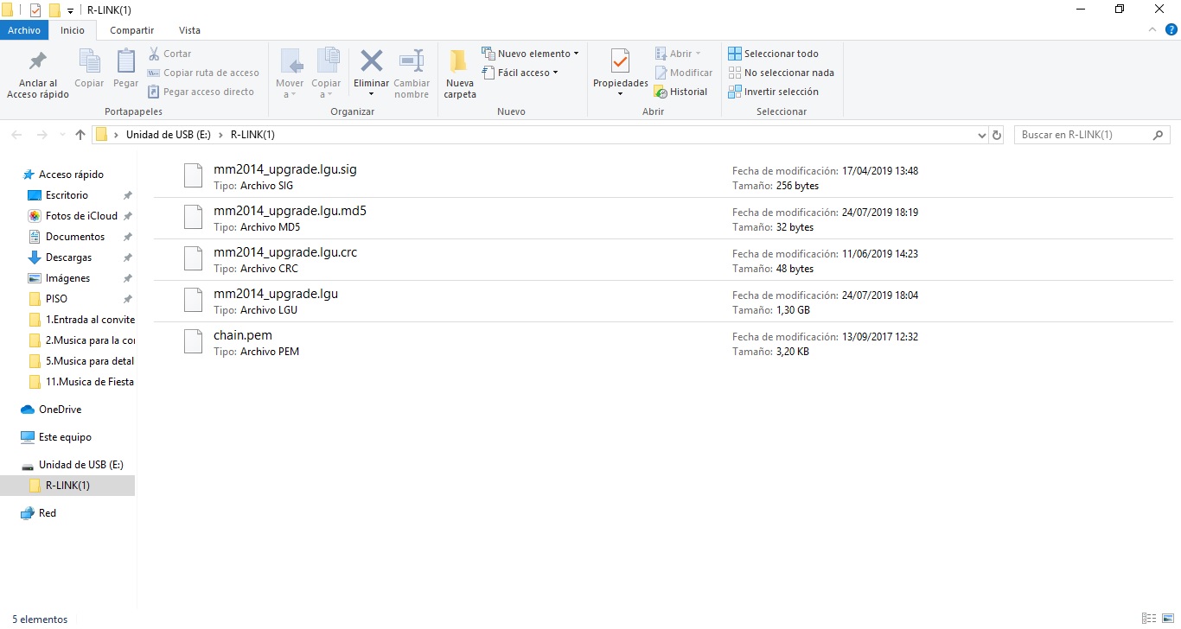
Task: Select the chain.pem file
Action: pos(662,343)
